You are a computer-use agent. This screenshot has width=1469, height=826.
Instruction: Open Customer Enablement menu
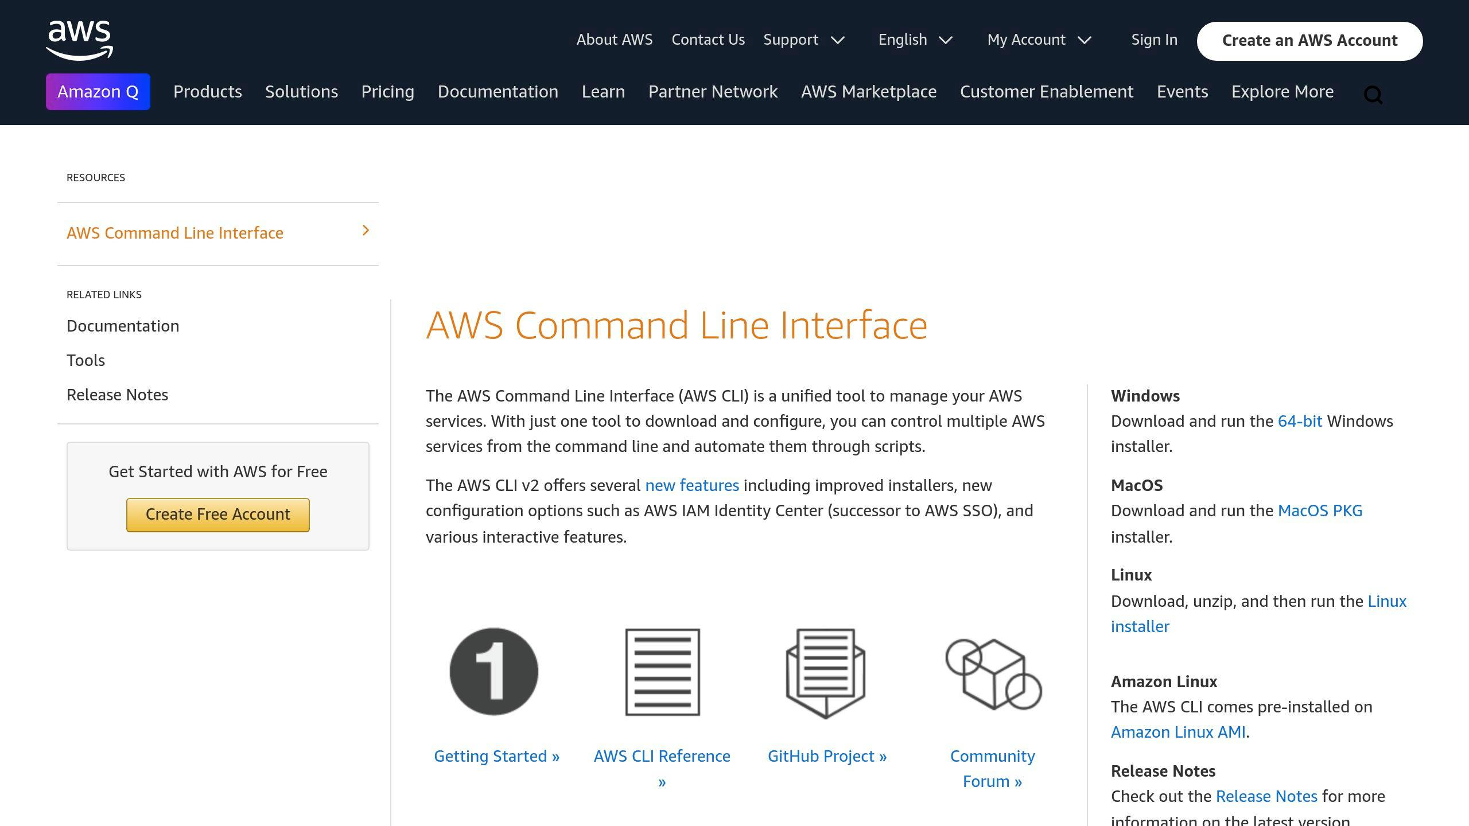1047,92
